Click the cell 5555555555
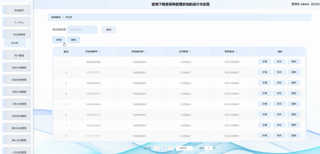320x154 pixels. click(94, 94)
